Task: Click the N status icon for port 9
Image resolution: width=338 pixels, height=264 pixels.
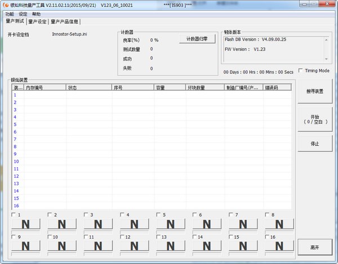Action: pyautogui.click(x=25, y=246)
